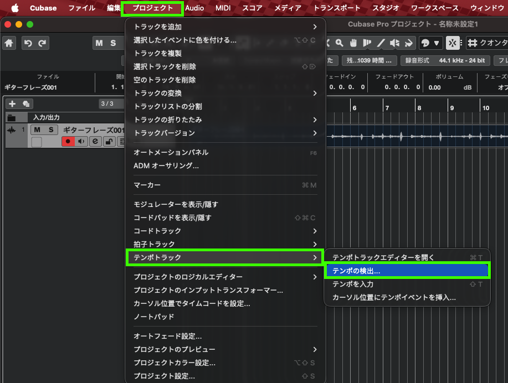Image resolution: width=508 pixels, height=383 pixels.
Task: Open the Audio menu in menu bar
Action: point(194,8)
